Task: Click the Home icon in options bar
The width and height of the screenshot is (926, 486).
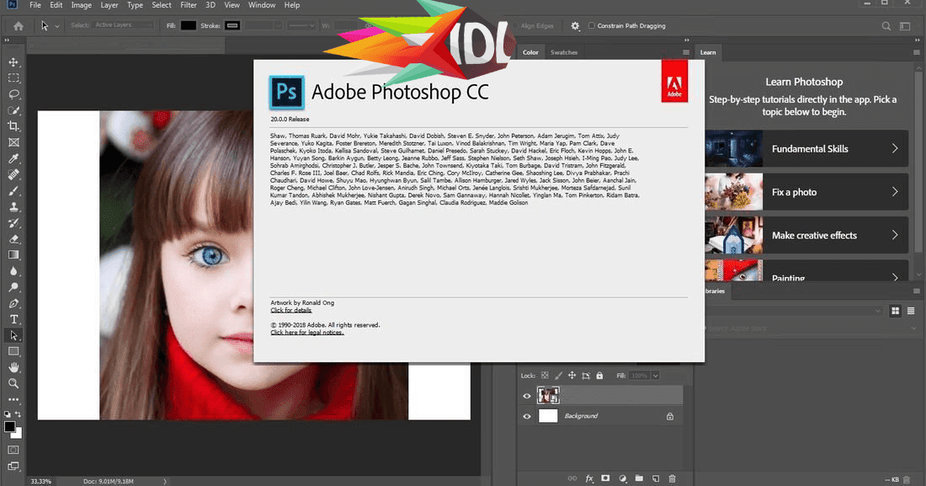Action: tap(19, 26)
